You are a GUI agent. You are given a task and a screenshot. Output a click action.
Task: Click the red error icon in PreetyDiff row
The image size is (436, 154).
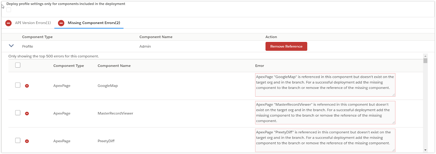27,141
